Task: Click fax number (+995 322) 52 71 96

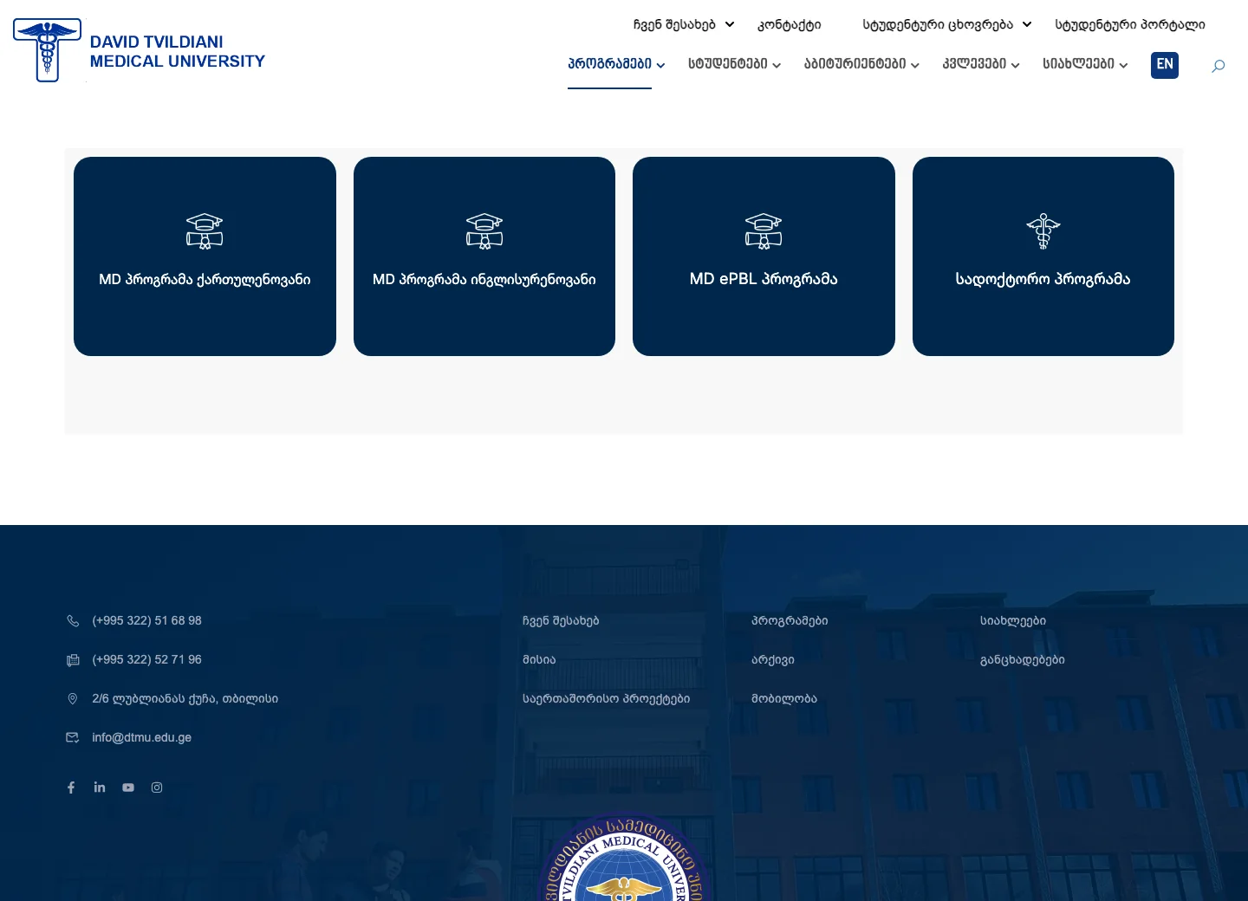Action: 147,660
